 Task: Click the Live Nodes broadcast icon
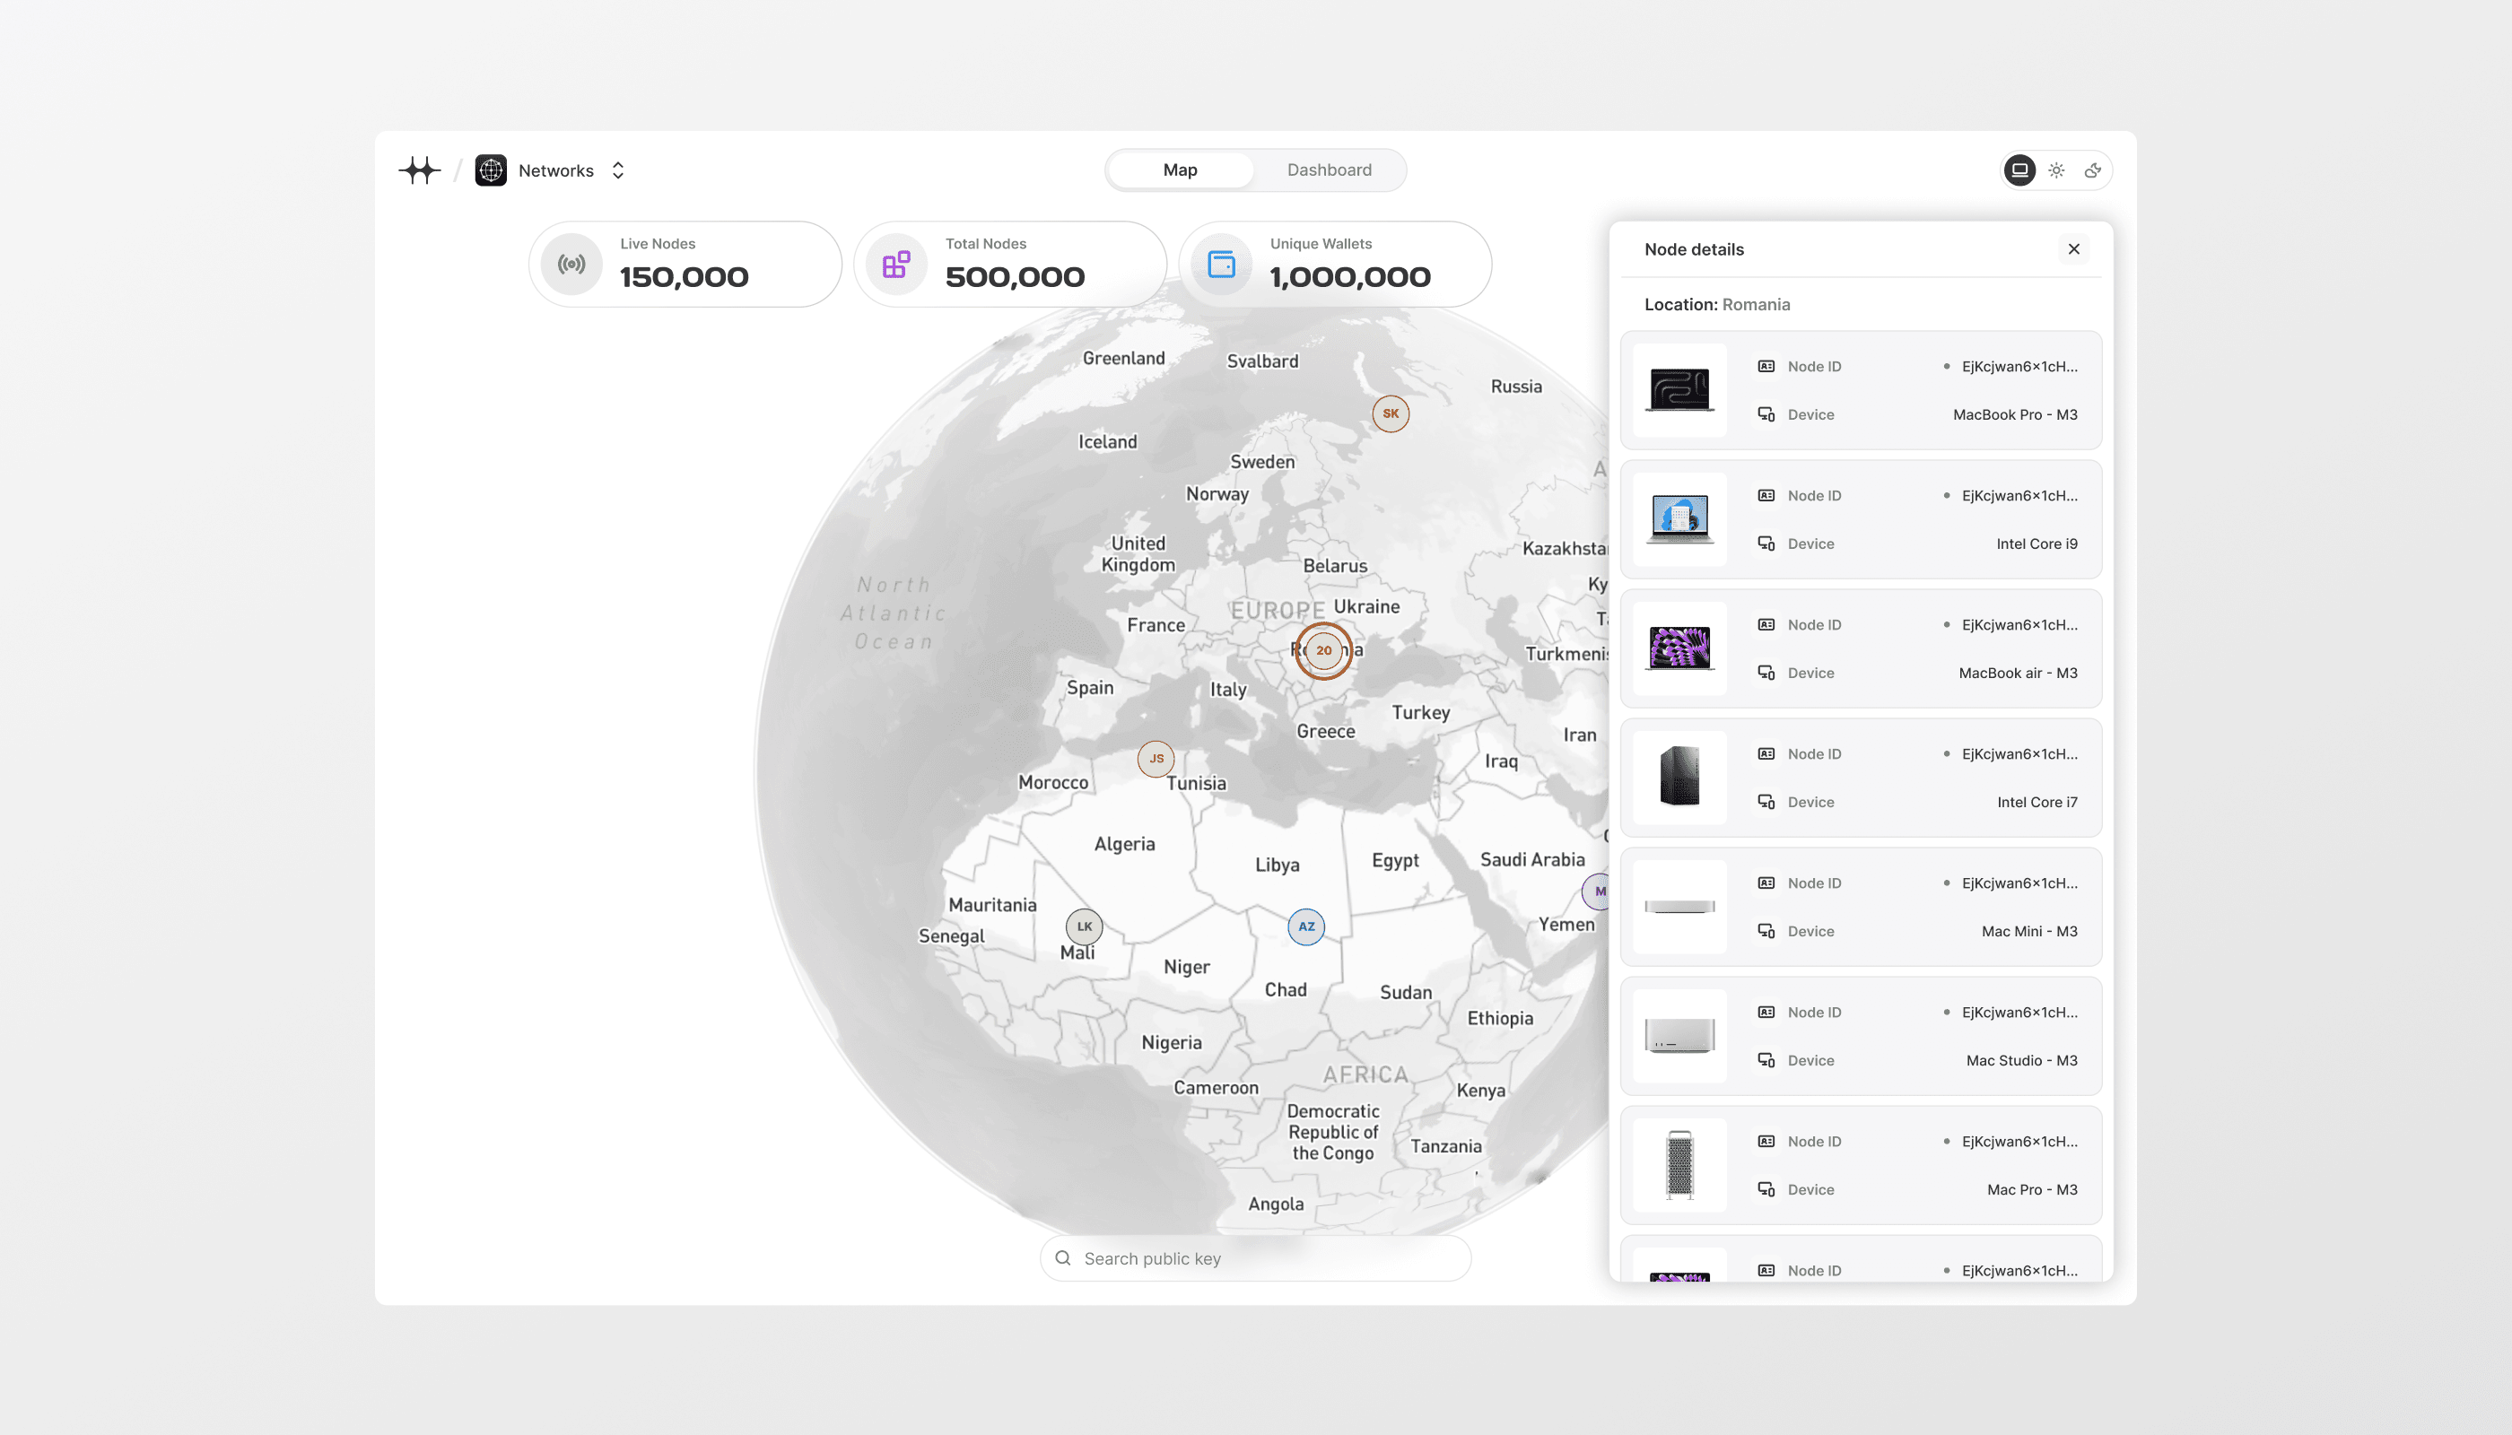(571, 265)
